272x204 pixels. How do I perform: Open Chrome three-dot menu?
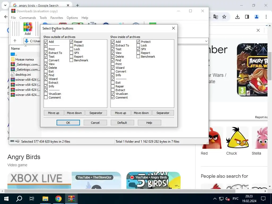[x=266, y=17]
